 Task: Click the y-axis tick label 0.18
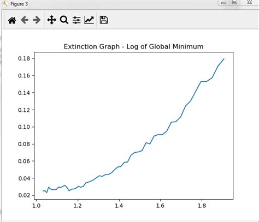click(25, 58)
